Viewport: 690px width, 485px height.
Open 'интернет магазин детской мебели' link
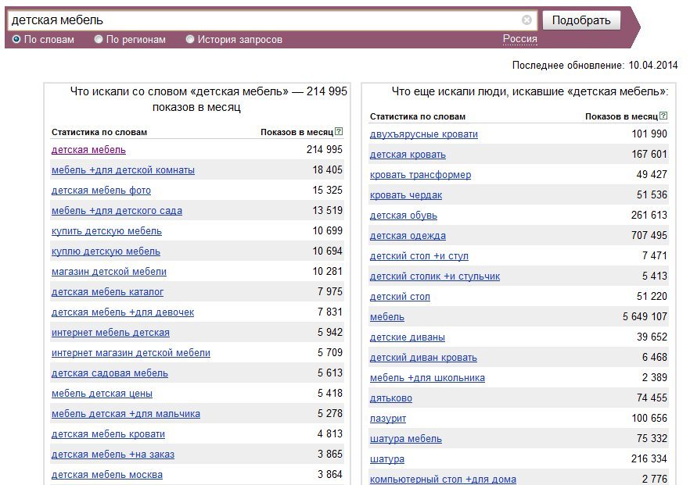tap(131, 352)
